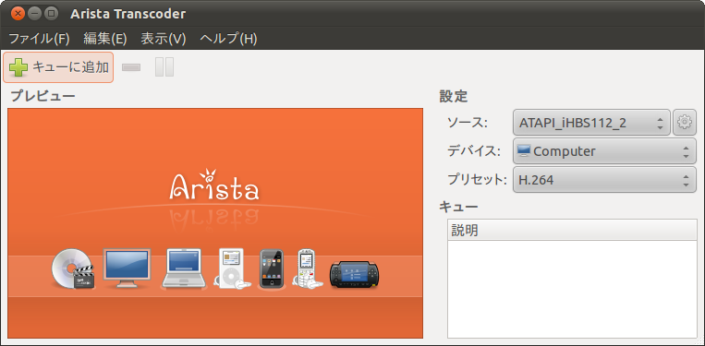Screen dimensions: 705x346
Task: Click the black iPhone icon in preview
Action: click(272, 268)
